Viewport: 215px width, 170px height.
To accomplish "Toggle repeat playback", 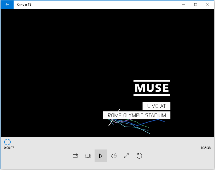I will (139, 156).
